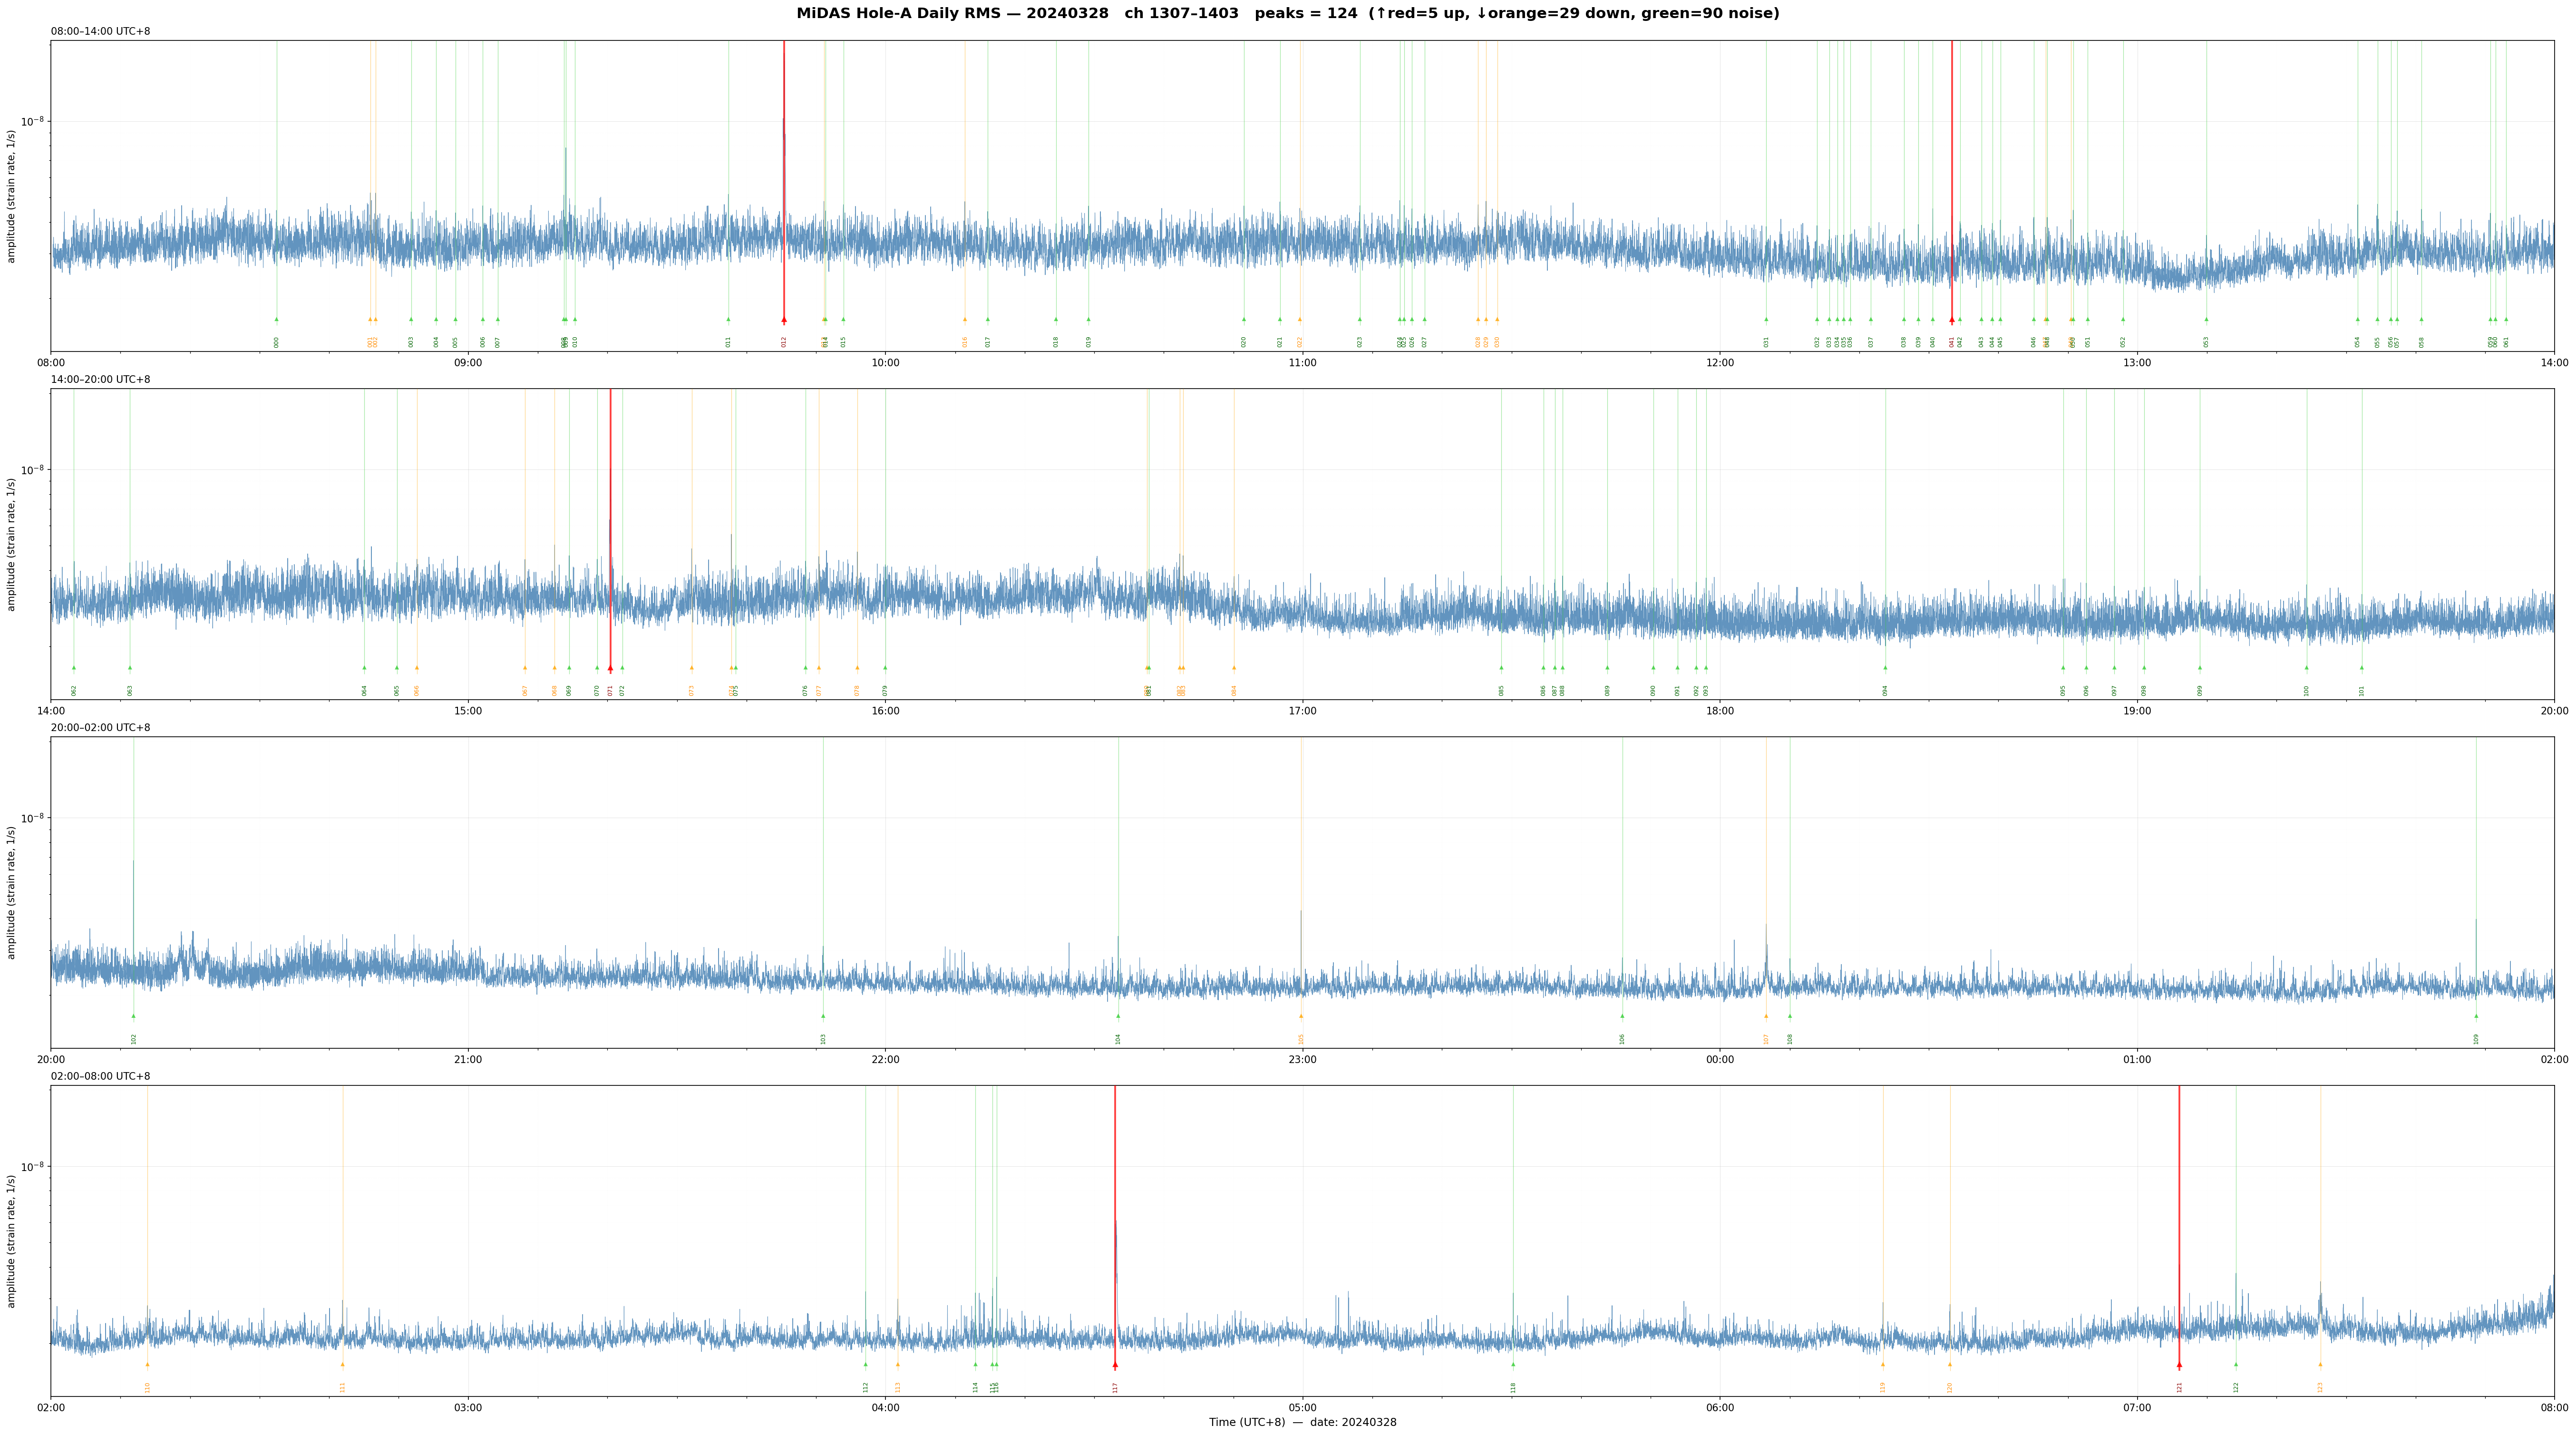Viewport: 2576px width, 1435px height.
Task: Select the red peak marker labeled 071
Action: click(610, 668)
